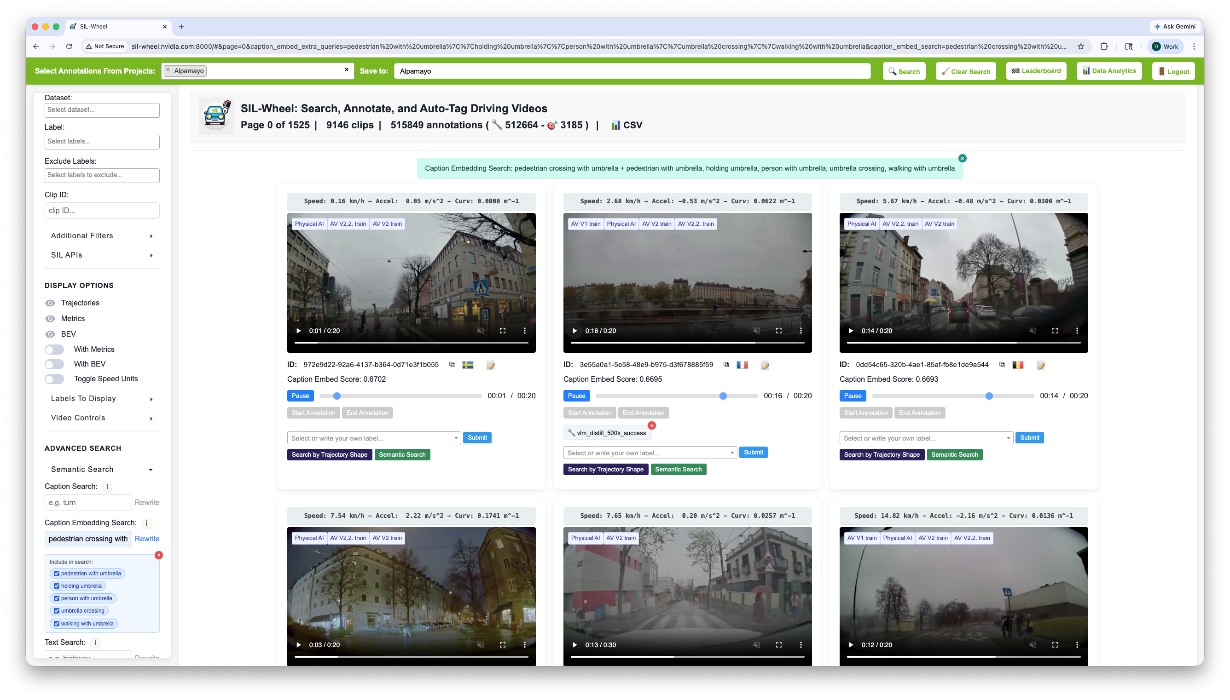Expand Video Controls

[x=102, y=418]
